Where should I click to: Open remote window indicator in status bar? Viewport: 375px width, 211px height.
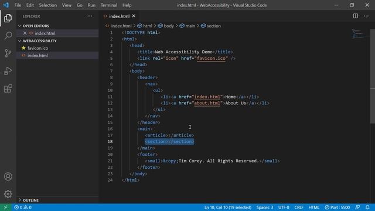tap(5, 207)
